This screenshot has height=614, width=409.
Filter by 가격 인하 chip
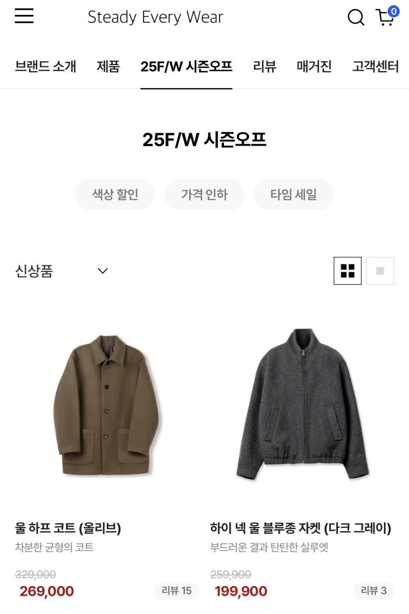coord(204,195)
